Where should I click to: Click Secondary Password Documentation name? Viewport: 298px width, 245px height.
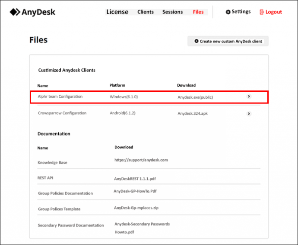71,225
